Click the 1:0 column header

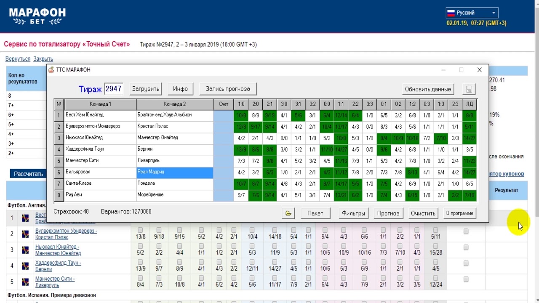241,104
